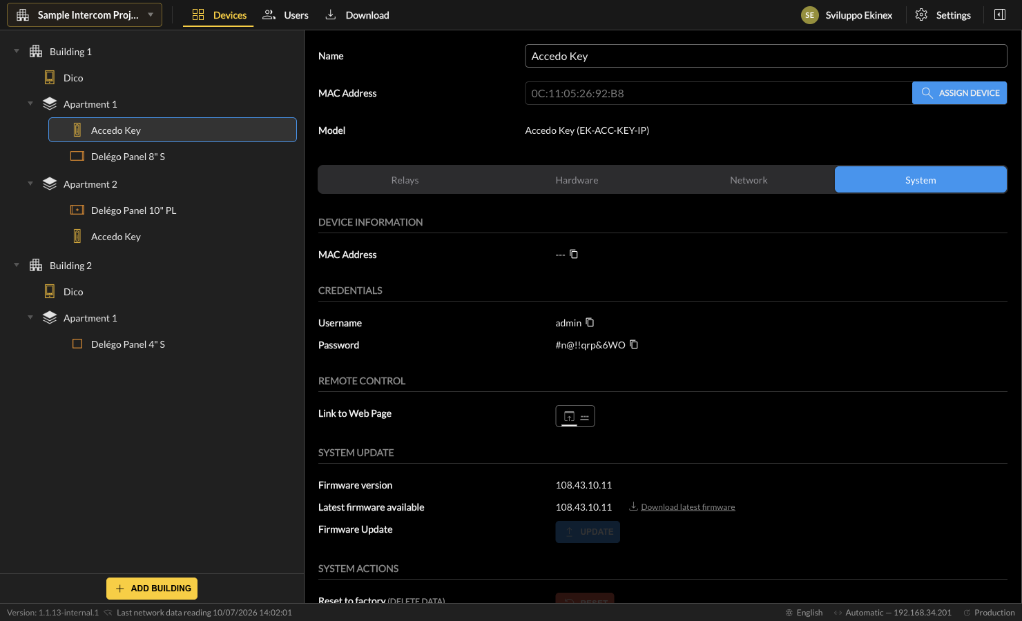The width and height of the screenshot is (1022, 621).
Task: Switch to the Network tab
Action: point(749,180)
